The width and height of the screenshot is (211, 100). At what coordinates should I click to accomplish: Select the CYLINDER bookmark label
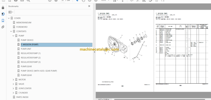[23, 93]
